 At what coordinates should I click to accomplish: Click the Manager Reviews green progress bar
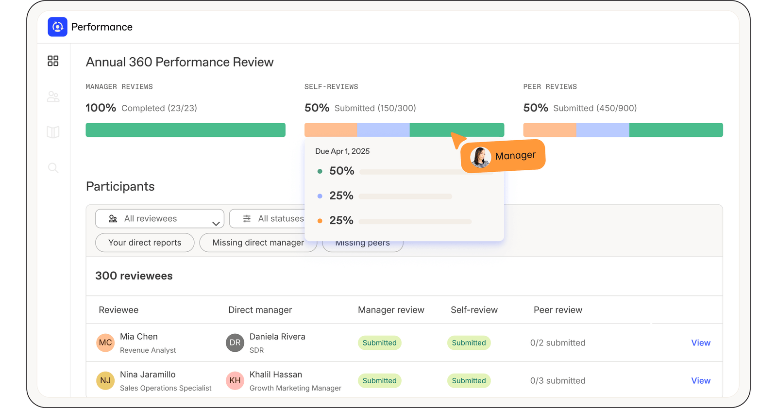coord(186,130)
